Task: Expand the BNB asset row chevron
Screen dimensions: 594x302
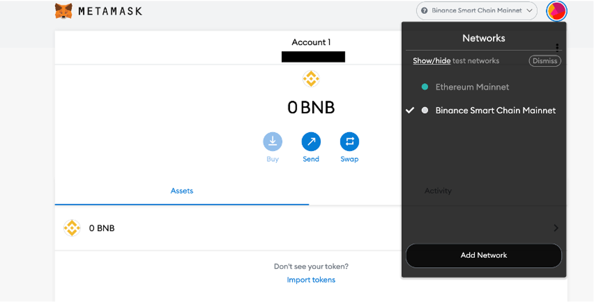Action: click(x=556, y=228)
